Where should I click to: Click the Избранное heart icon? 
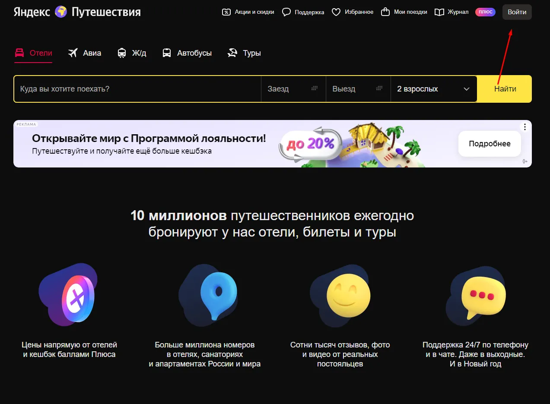click(x=336, y=12)
